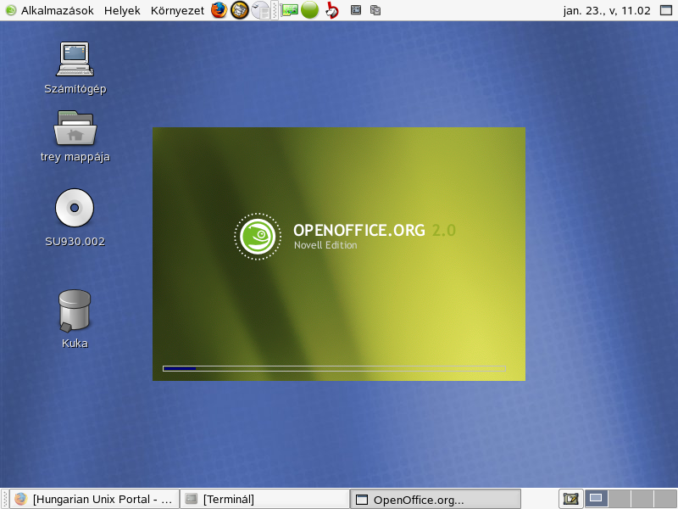Launch Firefox from the top panel
This screenshot has height=509, width=678.
(x=220, y=10)
